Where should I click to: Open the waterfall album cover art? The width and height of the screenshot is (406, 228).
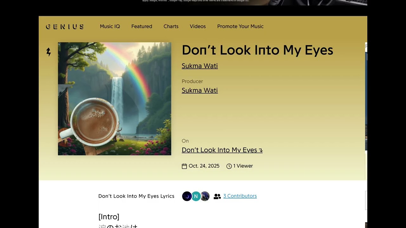pyautogui.click(x=115, y=99)
